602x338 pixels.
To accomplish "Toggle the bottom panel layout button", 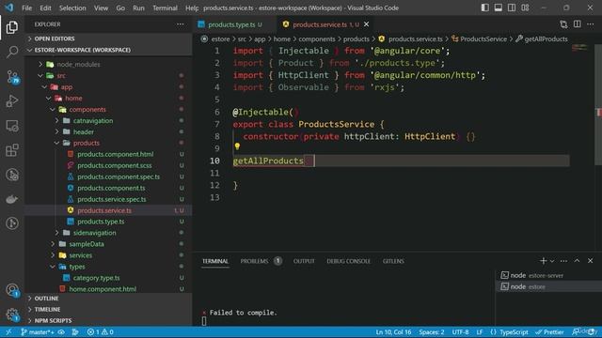I will pyautogui.click(x=499, y=8).
